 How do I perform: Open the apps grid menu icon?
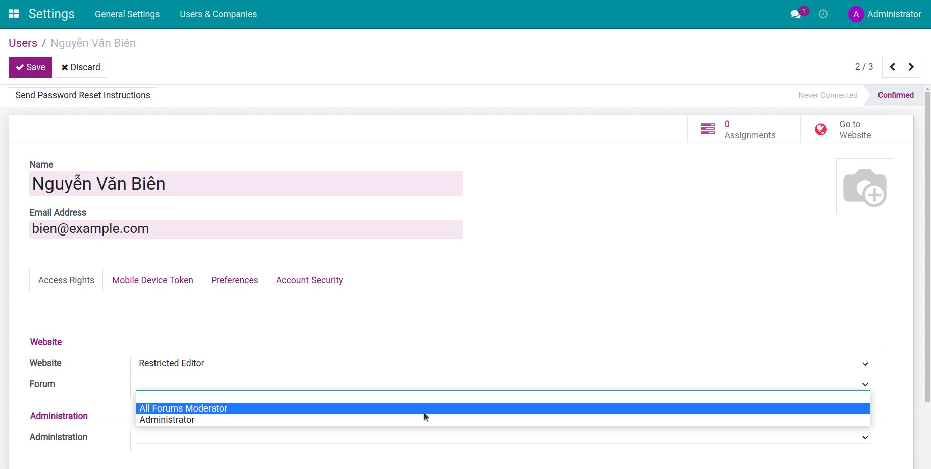(14, 14)
